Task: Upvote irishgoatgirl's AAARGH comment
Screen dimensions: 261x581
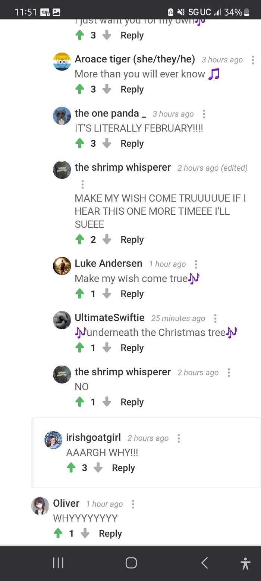Action: click(x=71, y=467)
